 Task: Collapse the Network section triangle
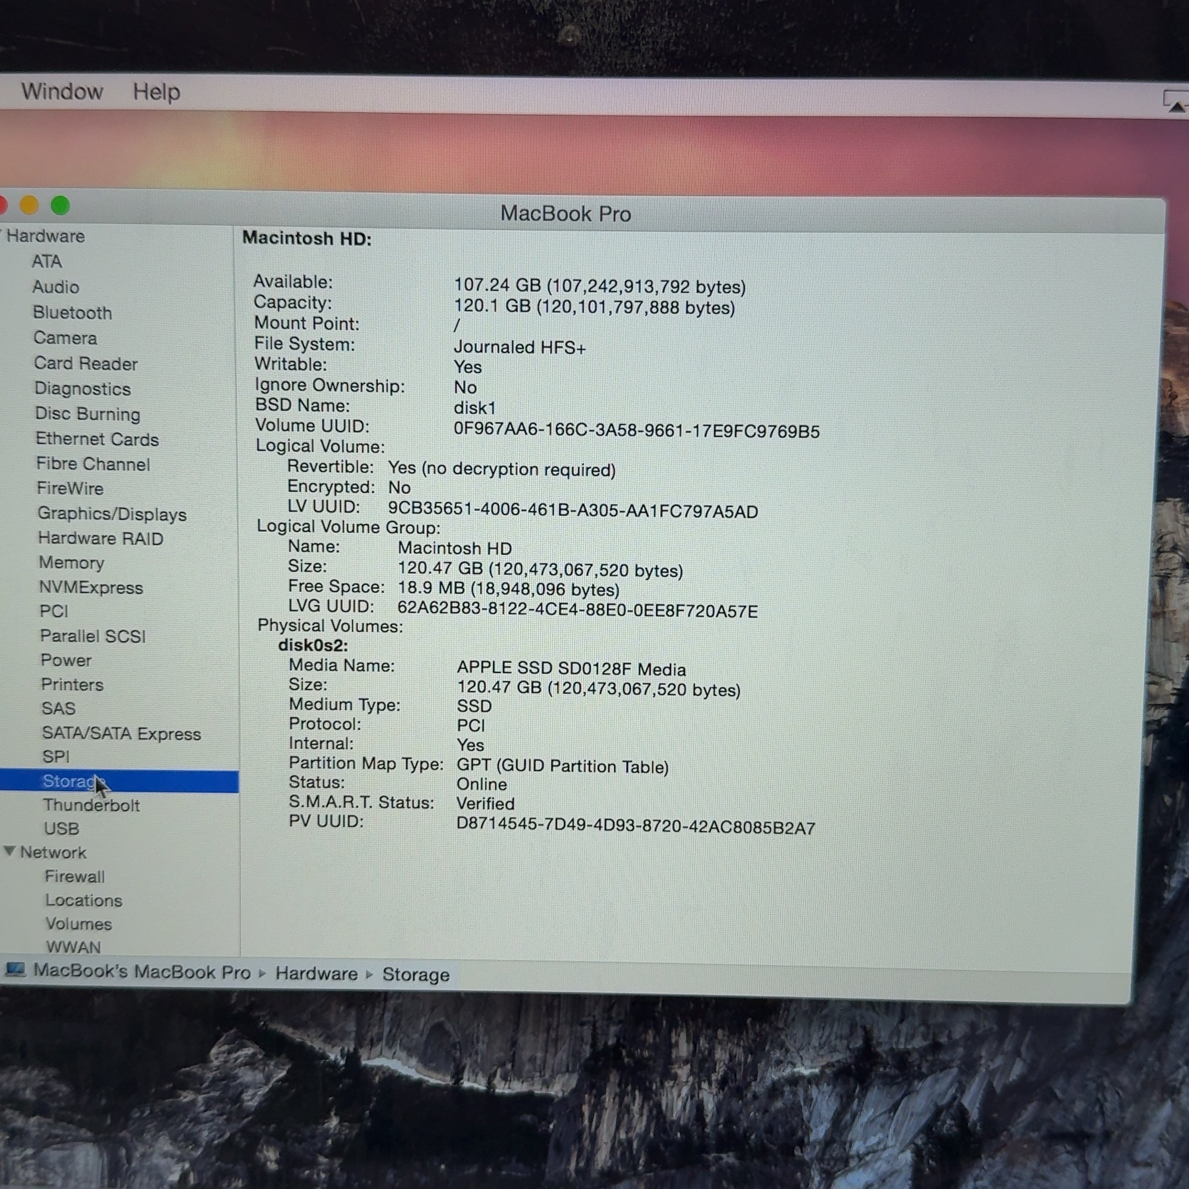(x=9, y=850)
